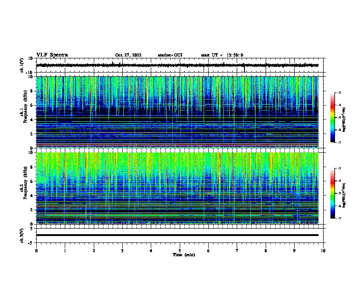Screen dimensions: 364x281
Task: Click the ch.2 "Frequency (kHz)" axis label
Action: click(25, 183)
